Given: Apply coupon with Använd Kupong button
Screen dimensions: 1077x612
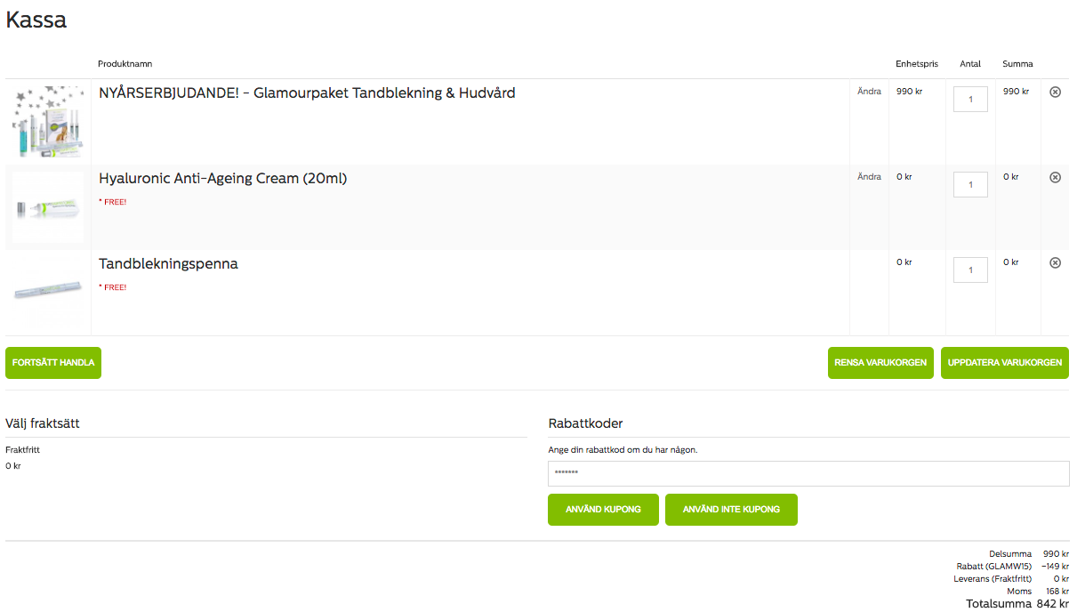Looking at the screenshot, I should pyautogui.click(x=603, y=510).
